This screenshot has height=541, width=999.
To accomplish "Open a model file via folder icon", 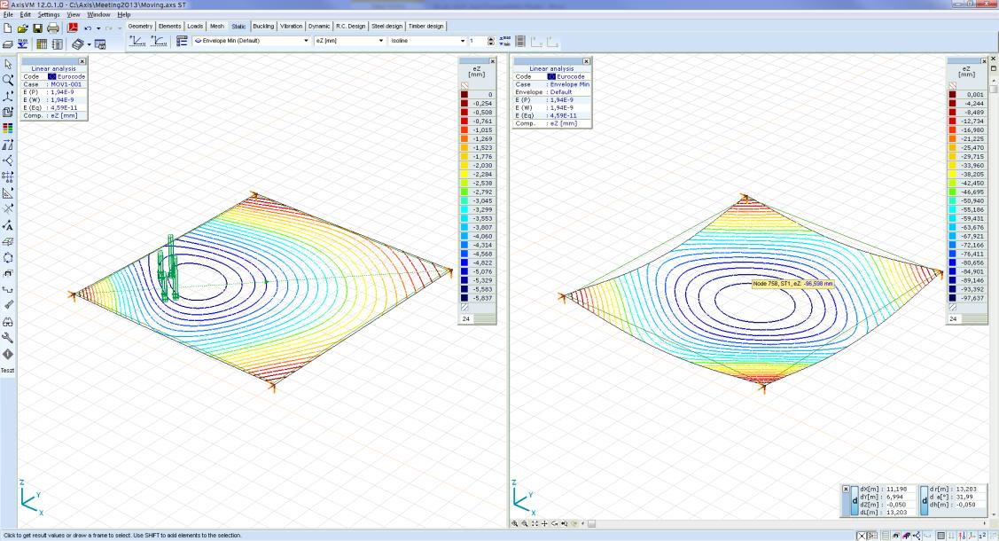I will pos(22,28).
